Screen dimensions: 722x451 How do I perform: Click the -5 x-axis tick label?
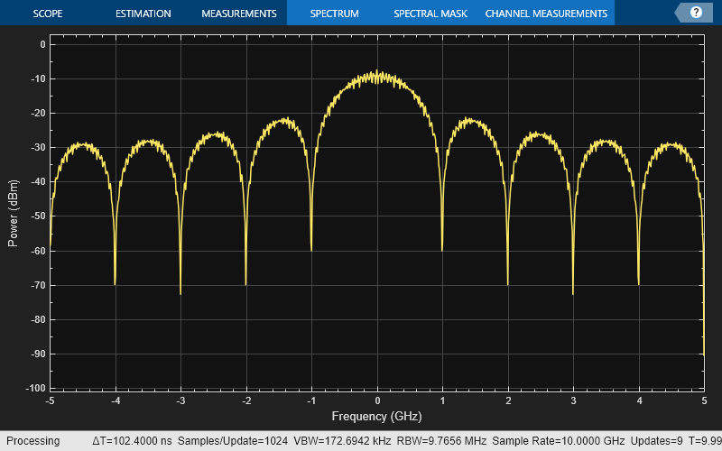tap(51, 400)
